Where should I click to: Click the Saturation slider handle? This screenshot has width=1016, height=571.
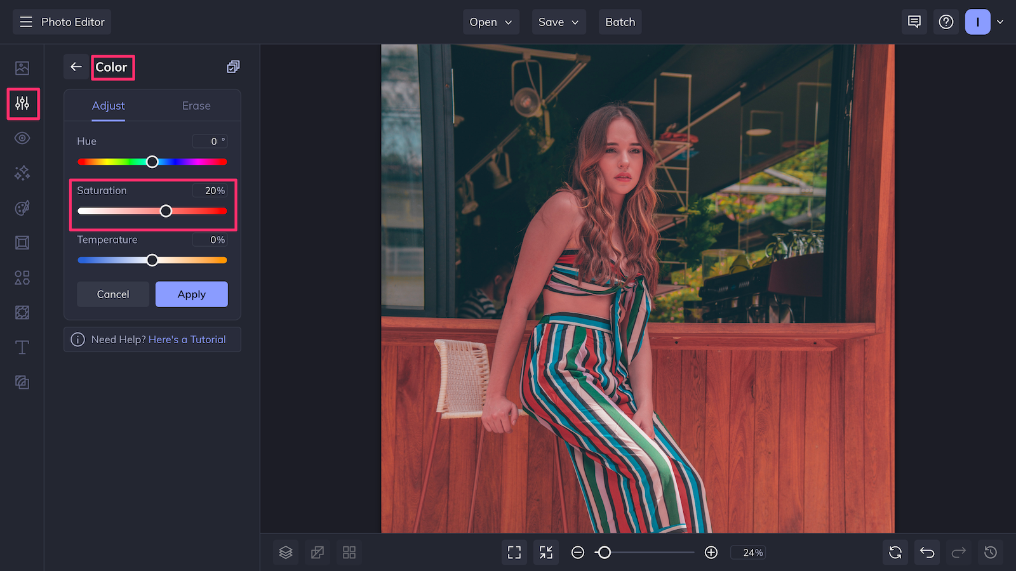(166, 210)
